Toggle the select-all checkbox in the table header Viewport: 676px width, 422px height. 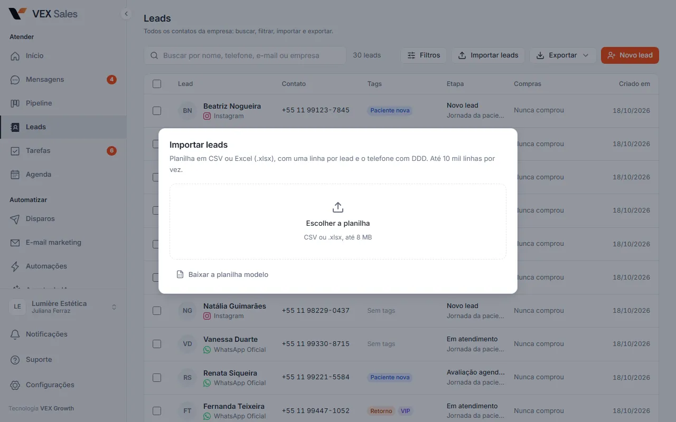pyautogui.click(x=157, y=84)
